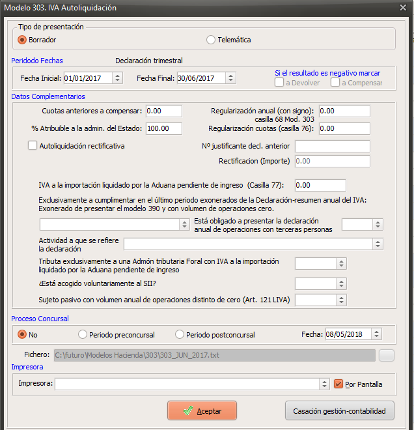Choose Periodo postconcursal option
This screenshot has width=414, height=430.
[180, 334]
